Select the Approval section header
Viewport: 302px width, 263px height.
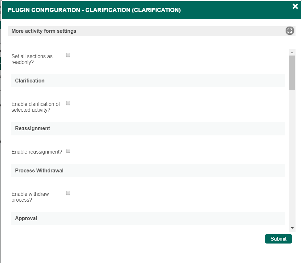tap(148, 219)
